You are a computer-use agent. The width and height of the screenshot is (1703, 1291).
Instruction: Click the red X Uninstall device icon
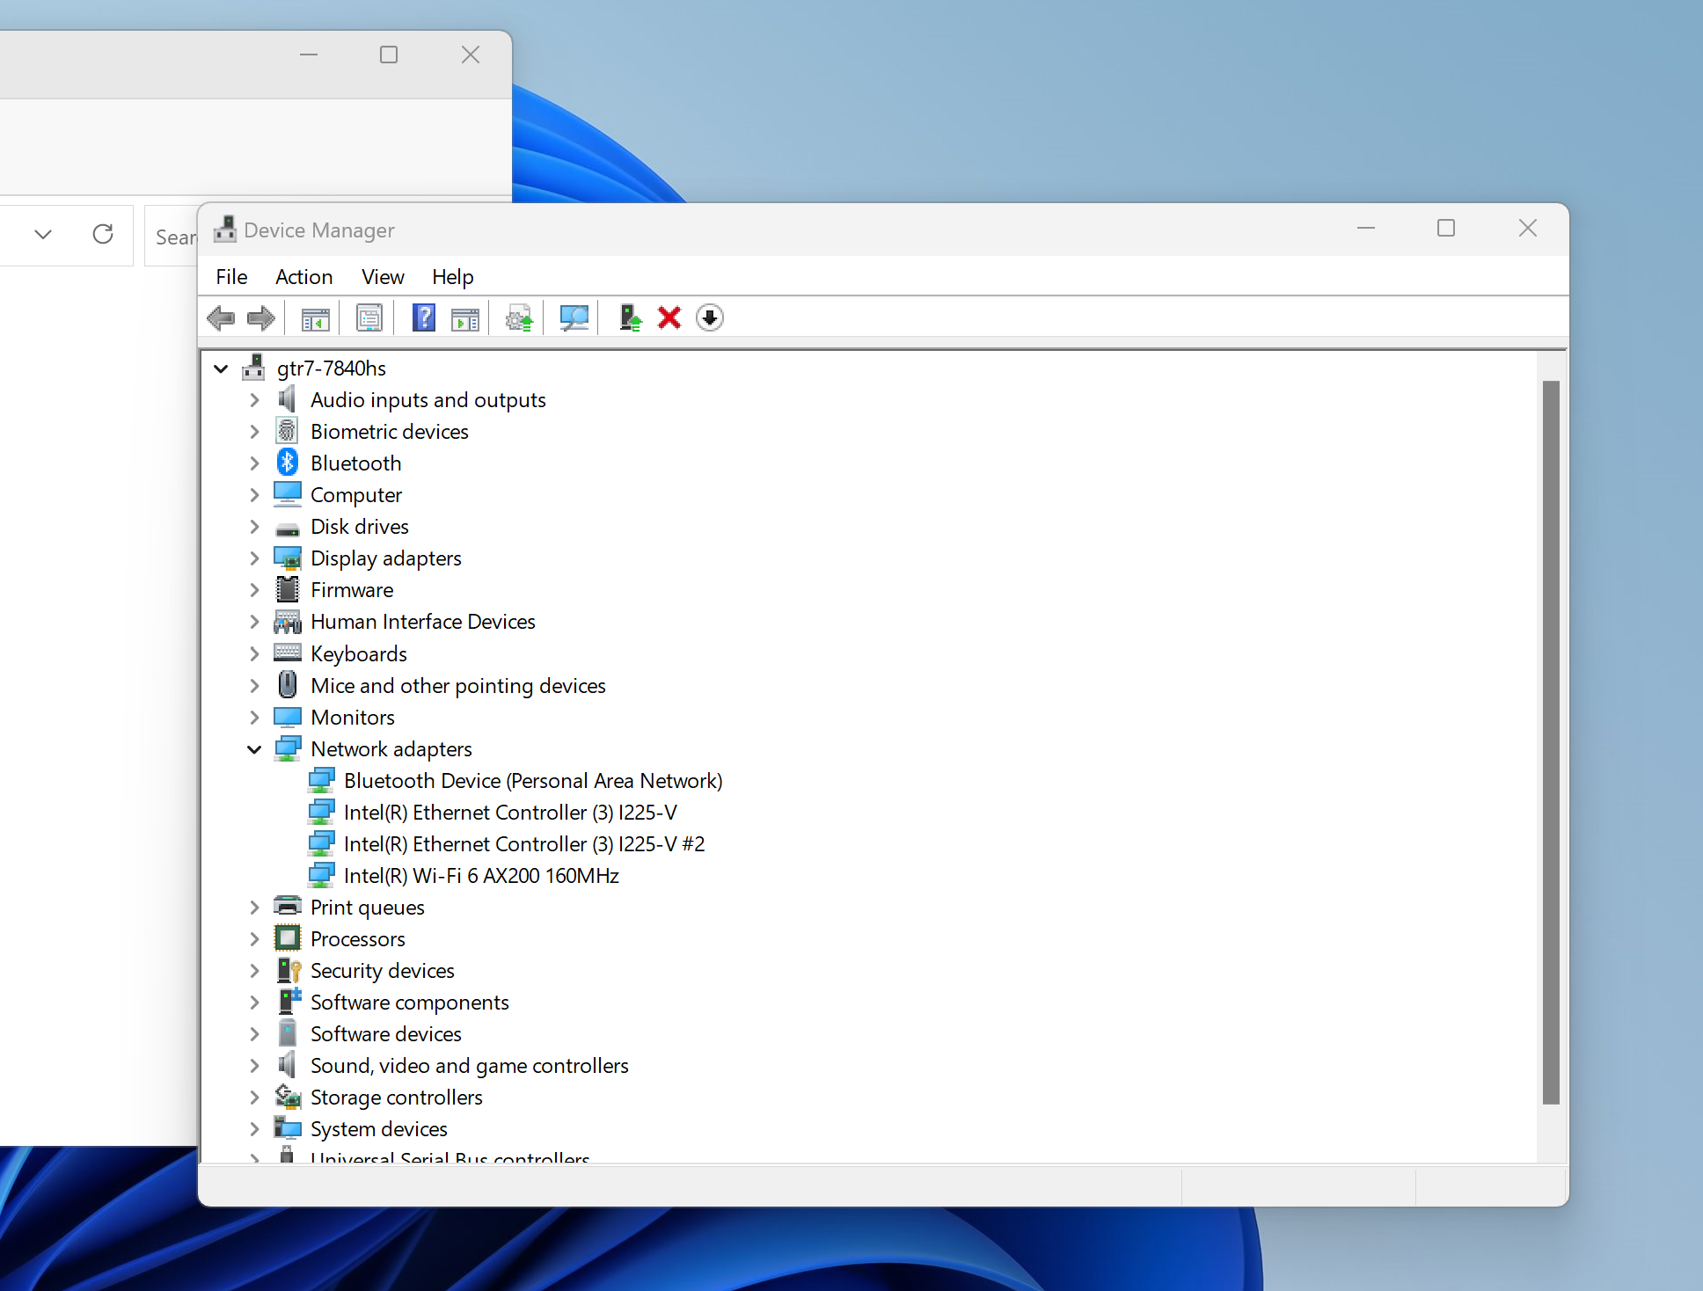tap(669, 317)
